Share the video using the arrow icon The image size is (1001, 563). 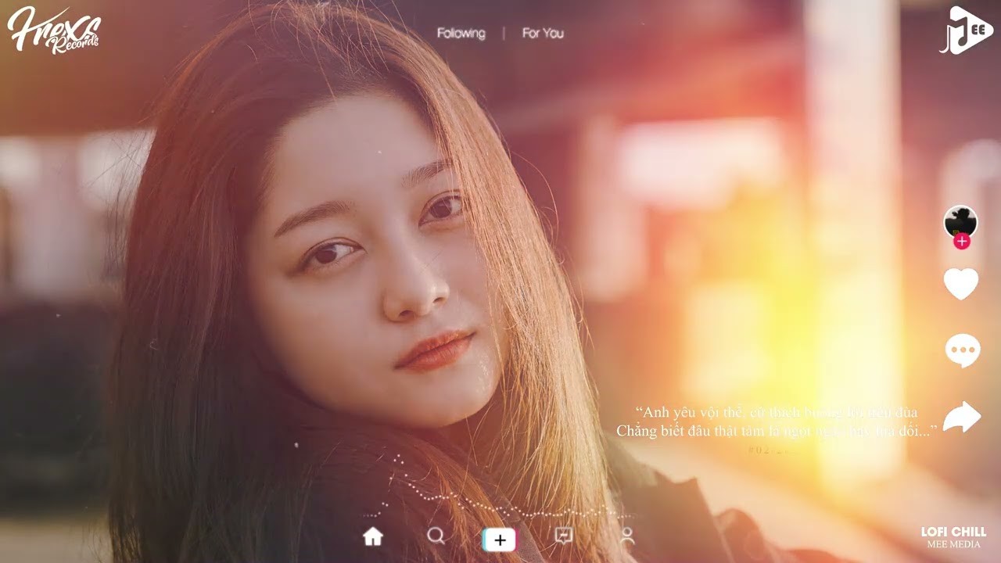pyautogui.click(x=962, y=417)
